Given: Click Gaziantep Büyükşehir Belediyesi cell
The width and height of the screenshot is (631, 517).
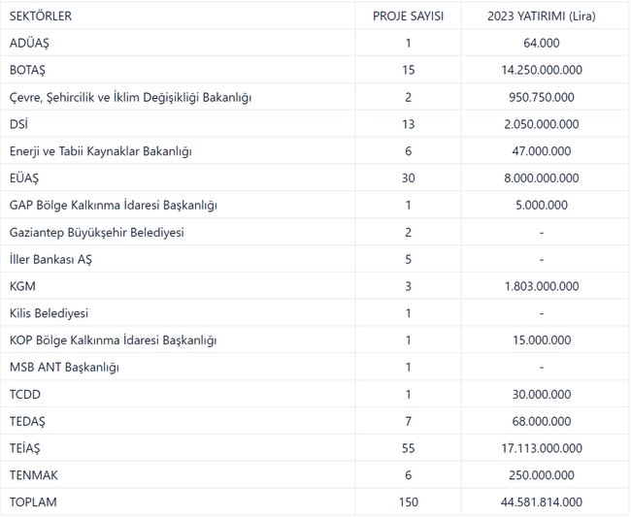Looking at the screenshot, I should (96, 233).
